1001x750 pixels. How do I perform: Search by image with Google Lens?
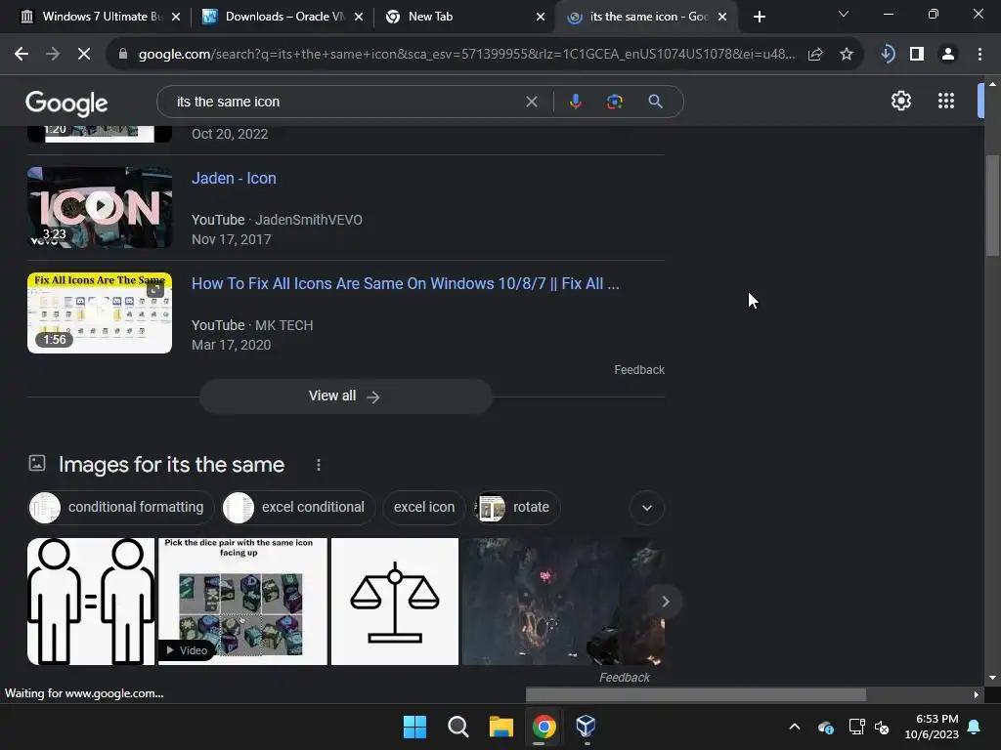click(614, 102)
